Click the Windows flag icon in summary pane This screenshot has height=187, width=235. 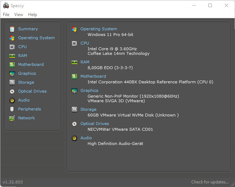point(74,29)
